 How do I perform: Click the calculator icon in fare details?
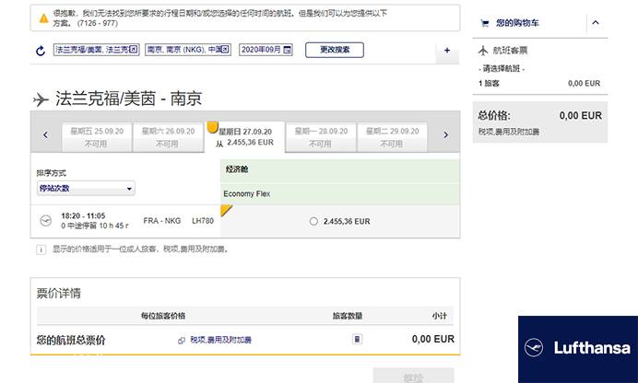(x=357, y=339)
